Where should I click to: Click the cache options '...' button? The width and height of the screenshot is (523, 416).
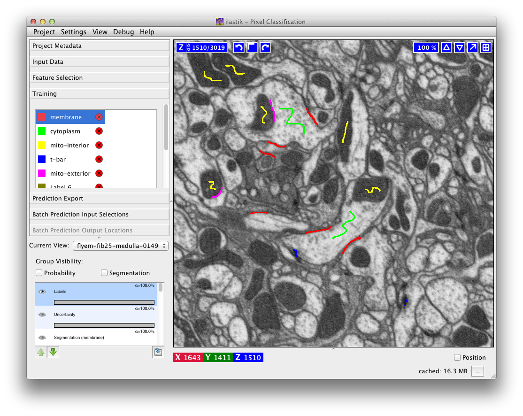[477, 371]
